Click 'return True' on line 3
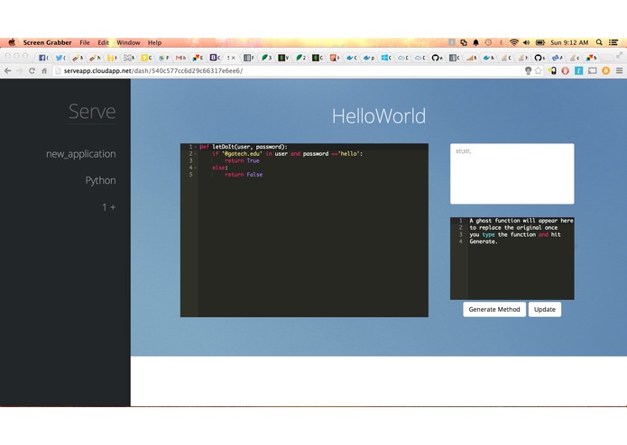The width and height of the screenshot is (627, 445). point(242,161)
